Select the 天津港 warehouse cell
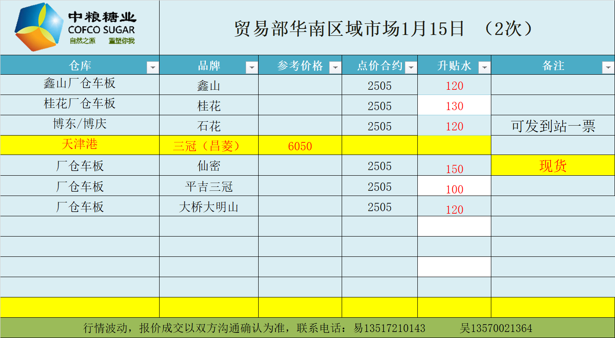This screenshot has height=338, width=615. [80, 145]
